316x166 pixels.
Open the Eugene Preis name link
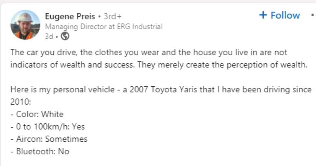pyautogui.click(x=70, y=16)
